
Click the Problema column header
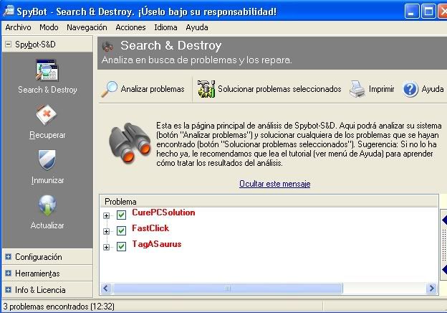coord(269,201)
